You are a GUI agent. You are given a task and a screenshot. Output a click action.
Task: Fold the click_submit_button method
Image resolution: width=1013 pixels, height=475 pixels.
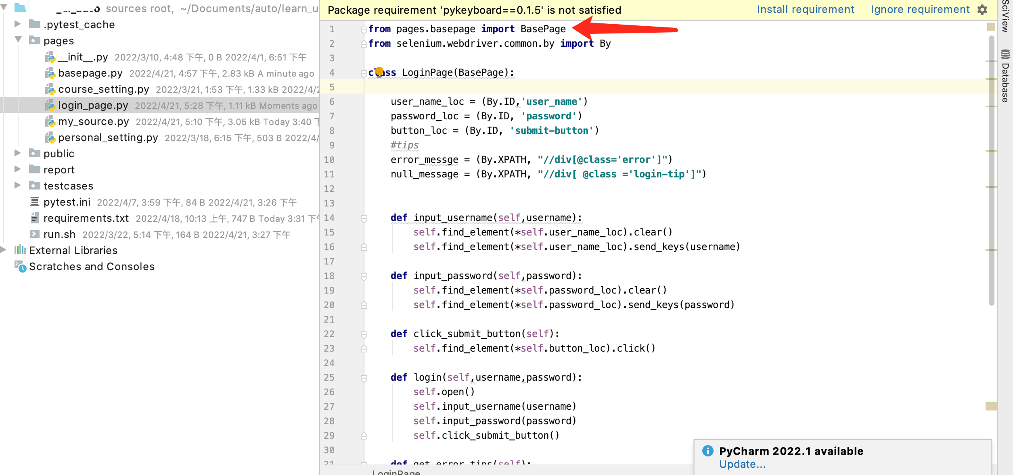(x=364, y=334)
